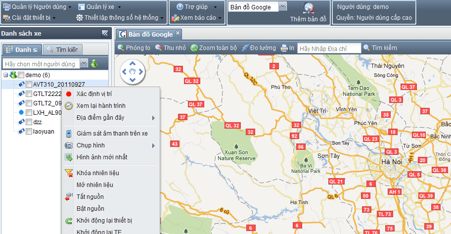Click the blue dot status icon of LXH_AL90

point(21,112)
